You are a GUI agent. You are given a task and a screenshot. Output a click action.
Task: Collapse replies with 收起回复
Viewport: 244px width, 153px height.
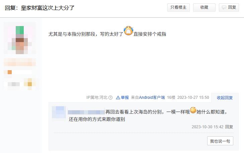[225, 98]
